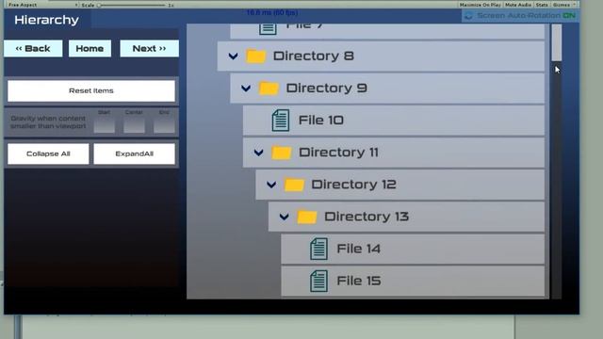Toggle Mute Audio
Image resolution: width=603 pixels, height=339 pixels.
(x=518, y=5)
